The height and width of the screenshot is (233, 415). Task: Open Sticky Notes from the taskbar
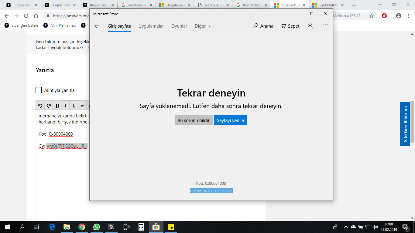(171, 227)
